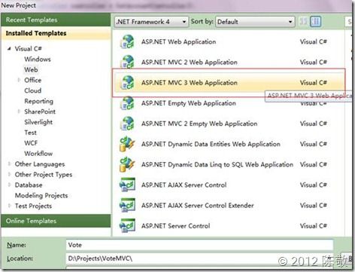The width and height of the screenshot is (355, 272).
Task: Expand the Test Projects node
Action: tap(9, 206)
